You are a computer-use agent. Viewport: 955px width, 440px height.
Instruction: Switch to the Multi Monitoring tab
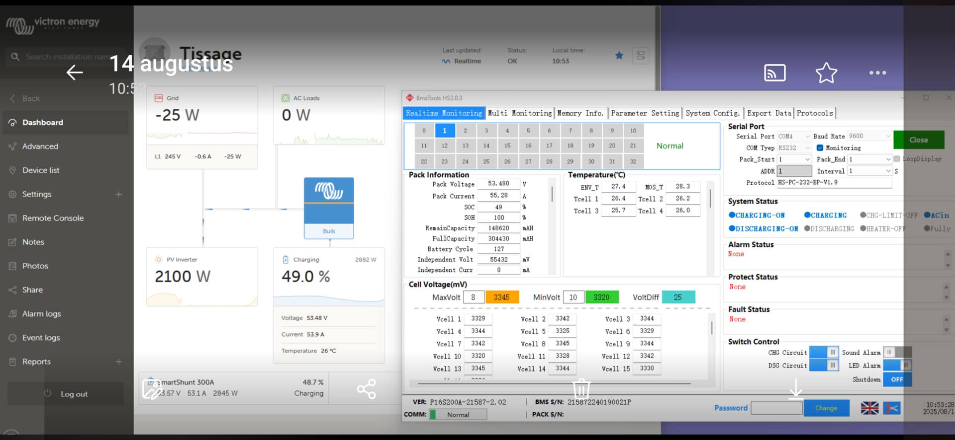pyautogui.click(x=520, y=113)
